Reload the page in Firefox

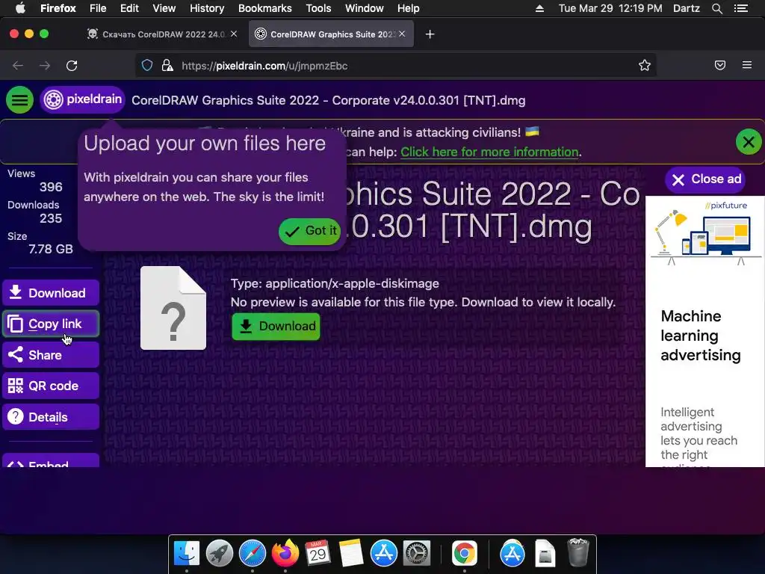(x=72, y=66)
